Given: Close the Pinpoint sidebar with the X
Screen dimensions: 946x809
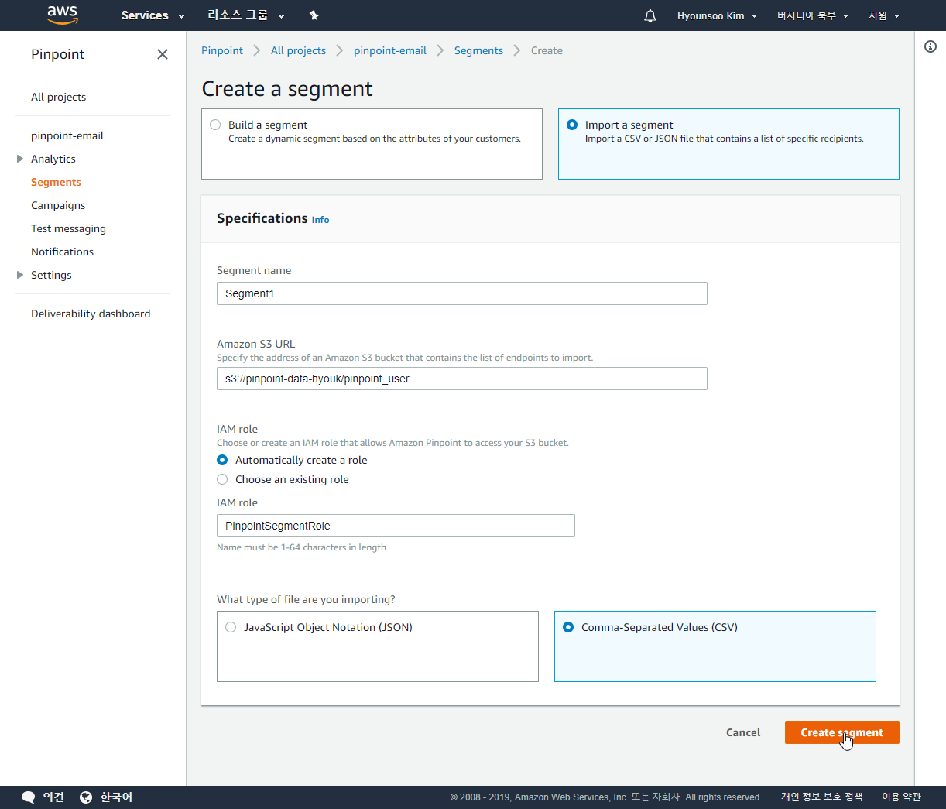Looking at the screenshot, I should (163, 54).
